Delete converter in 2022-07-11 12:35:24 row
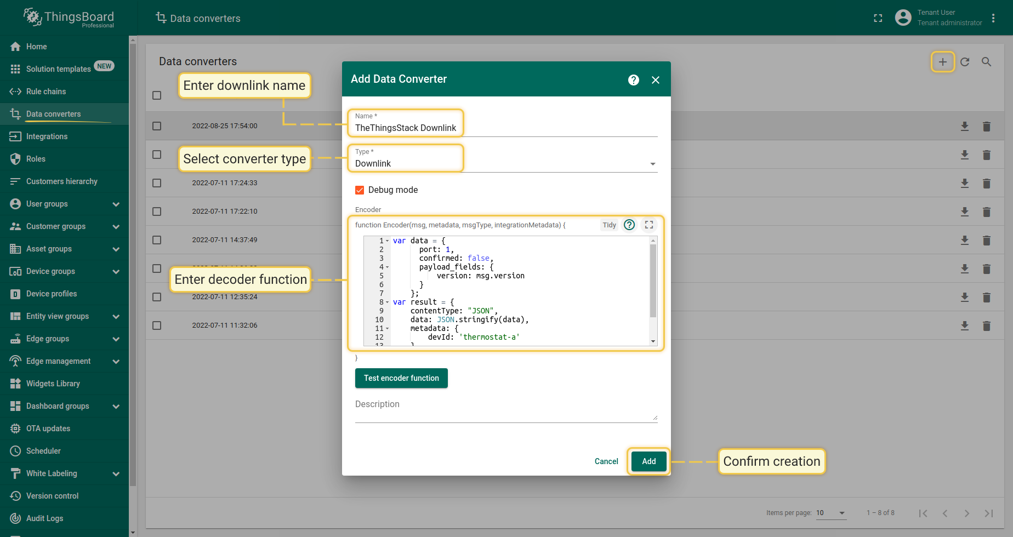Viewport: 1013px width, 537px height. pyautogui.click(x=987, y=298)
